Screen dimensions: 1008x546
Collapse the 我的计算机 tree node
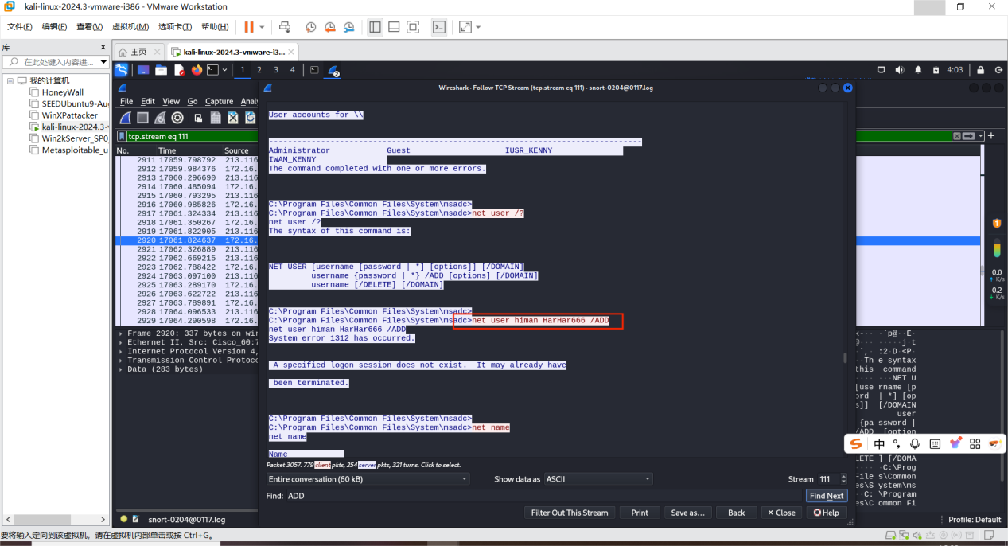tap(10, 81)
